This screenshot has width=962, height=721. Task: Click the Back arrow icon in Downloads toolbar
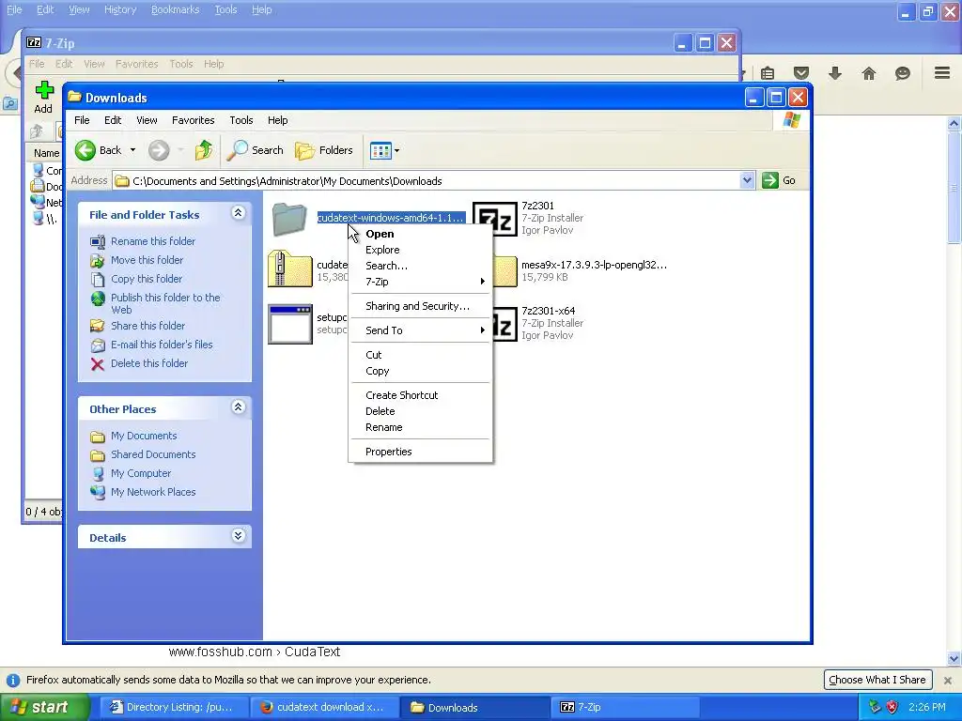[85, 150]
